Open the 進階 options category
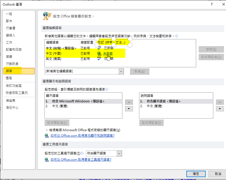226x180 pixels. tap(19, 78)
